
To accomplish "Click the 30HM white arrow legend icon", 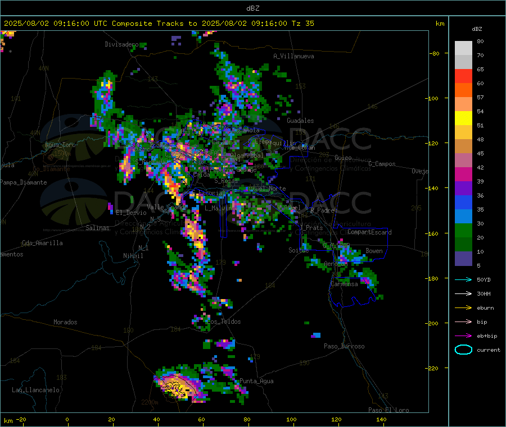I will click(x=463, y=293).
